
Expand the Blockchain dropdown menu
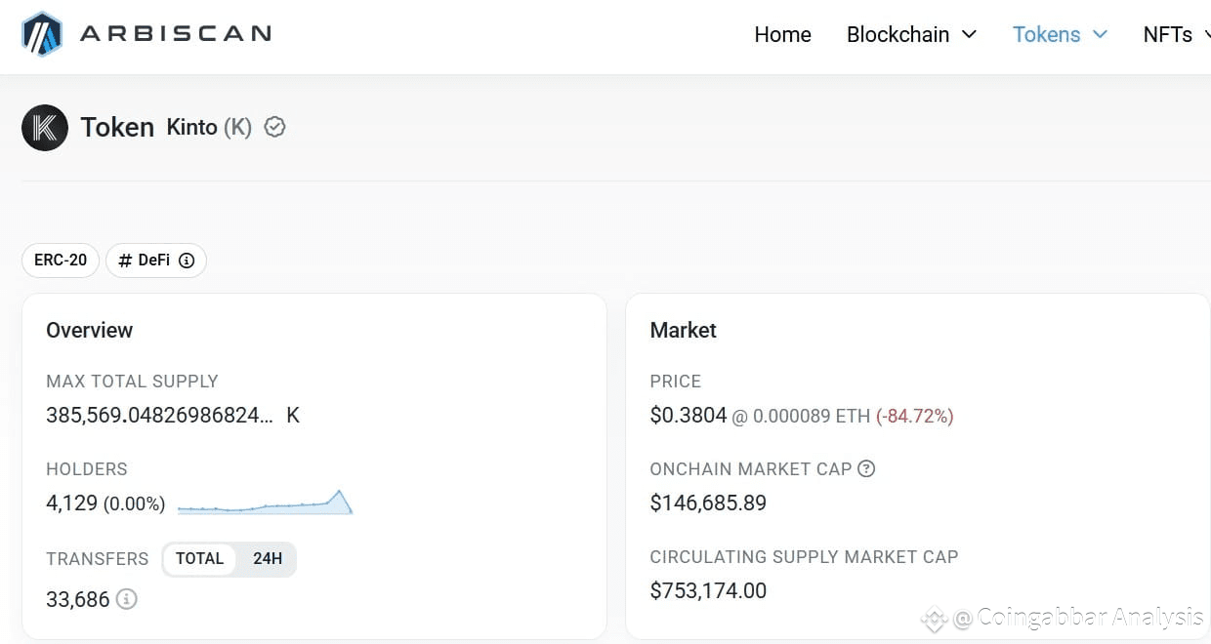(911, 34)
